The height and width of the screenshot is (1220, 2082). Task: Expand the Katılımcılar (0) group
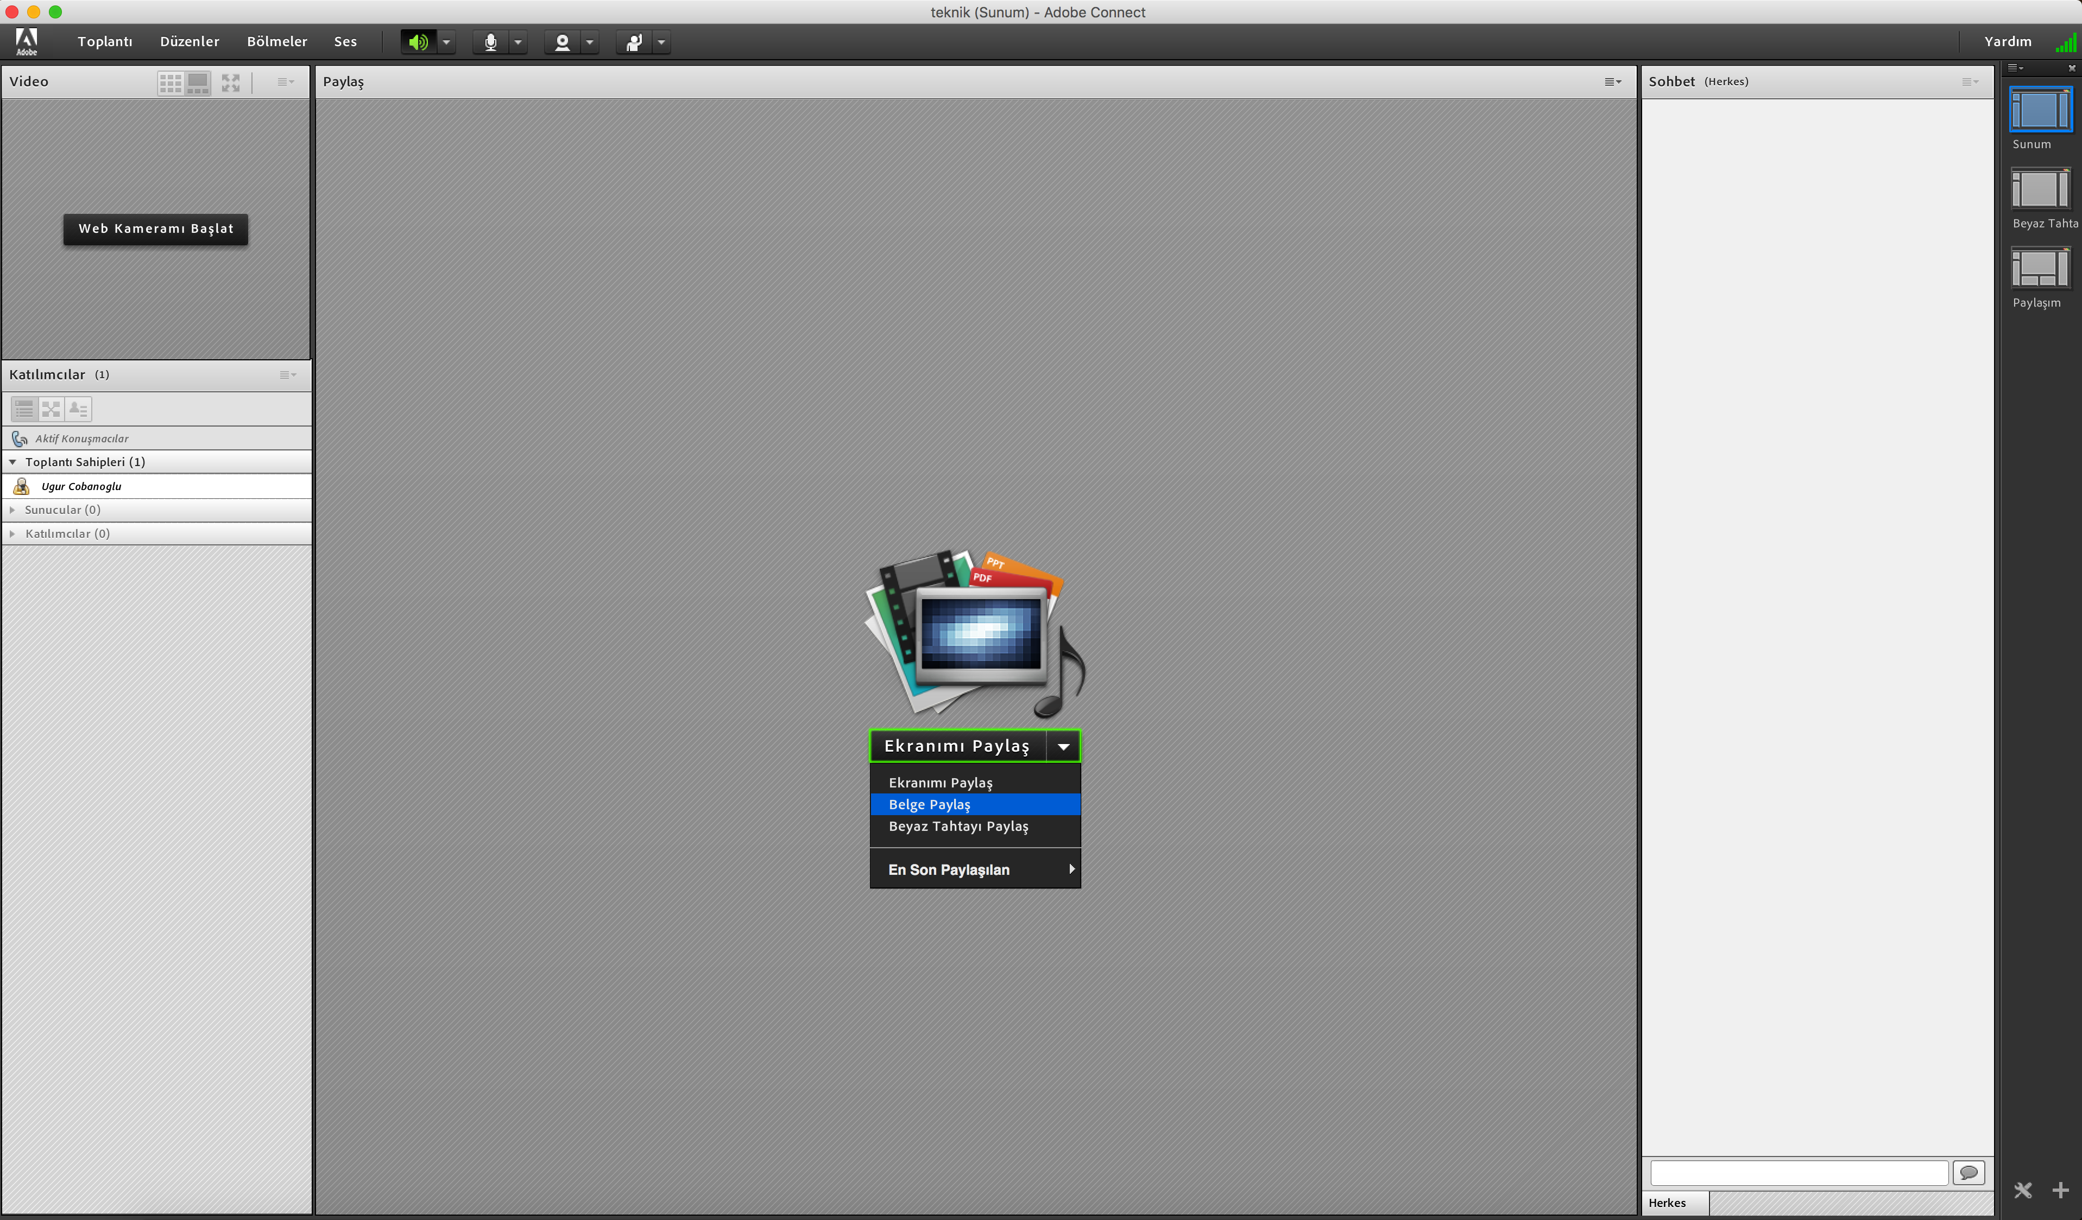pyautogui.click(x=12, y=534)
